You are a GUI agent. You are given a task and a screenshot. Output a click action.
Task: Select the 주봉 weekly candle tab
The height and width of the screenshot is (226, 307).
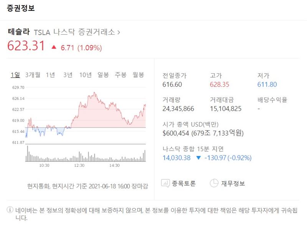click(x=120, y=75)
